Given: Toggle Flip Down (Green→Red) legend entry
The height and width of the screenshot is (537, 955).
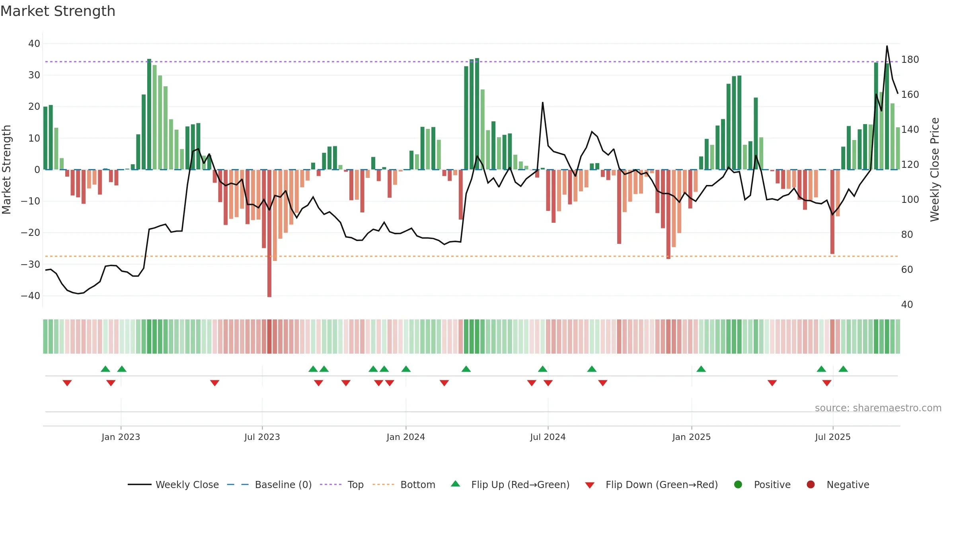Looking at the screenshot, I should (x=651, y=484).
